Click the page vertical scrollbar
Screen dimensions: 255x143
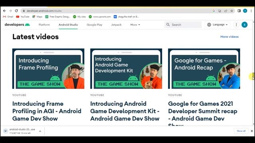253,76
